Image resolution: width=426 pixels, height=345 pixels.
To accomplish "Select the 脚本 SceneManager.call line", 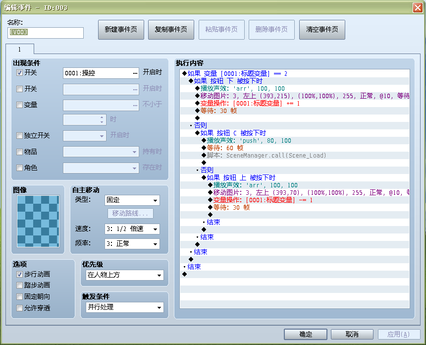I will 295,155.
